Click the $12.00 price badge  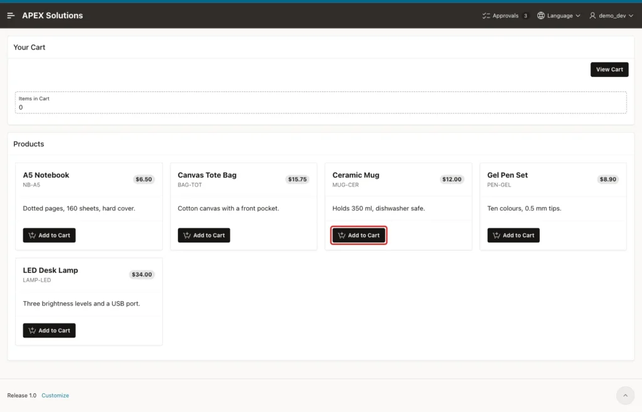click(x=451, y=179)
